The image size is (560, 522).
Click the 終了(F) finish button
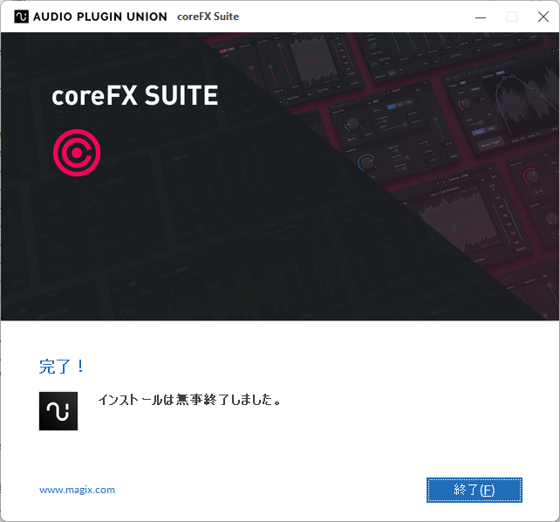(474, 490)
